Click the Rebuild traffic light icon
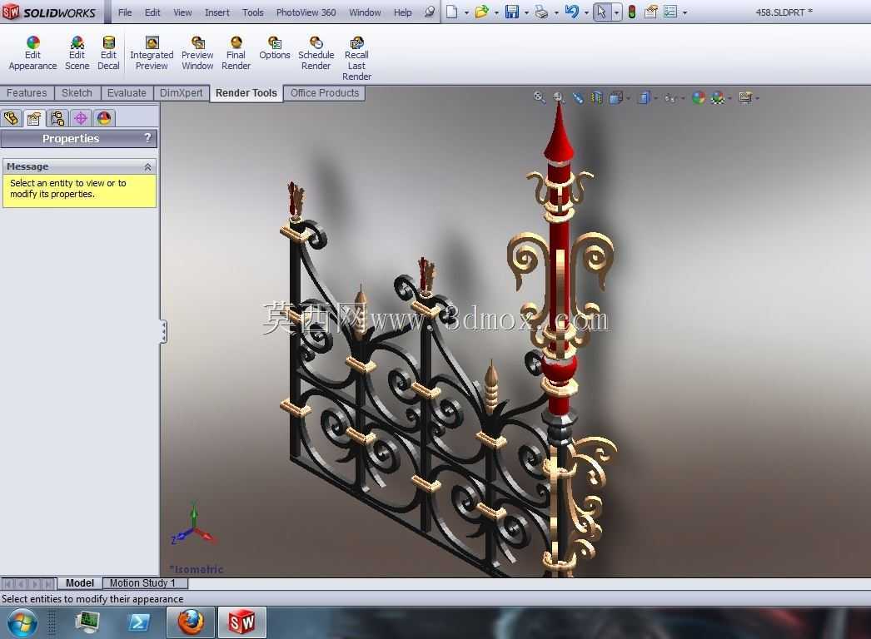The height and width of the screenshot is (639, 871). (x=631, y=12)
